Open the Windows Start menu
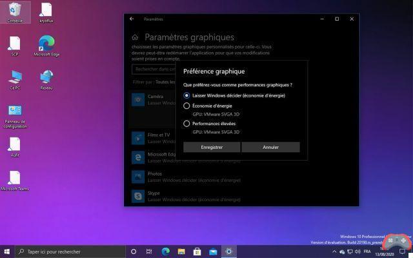This screenshot has height=258, width=413. (7, 252)
